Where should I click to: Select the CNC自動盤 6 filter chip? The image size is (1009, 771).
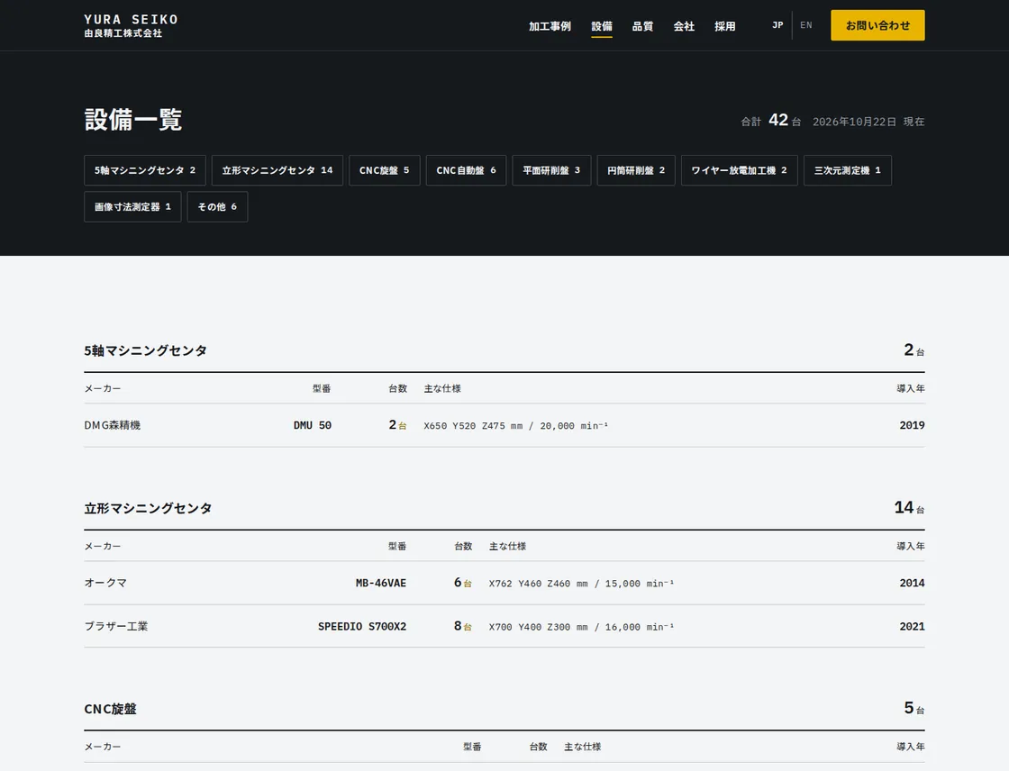pos(466,170)
